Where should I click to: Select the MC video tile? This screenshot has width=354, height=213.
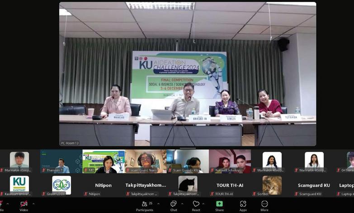coord(104,162)
